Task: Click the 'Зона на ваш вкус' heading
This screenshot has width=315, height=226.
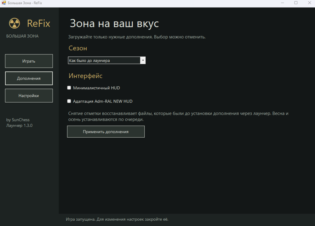Action: [114, 24]
